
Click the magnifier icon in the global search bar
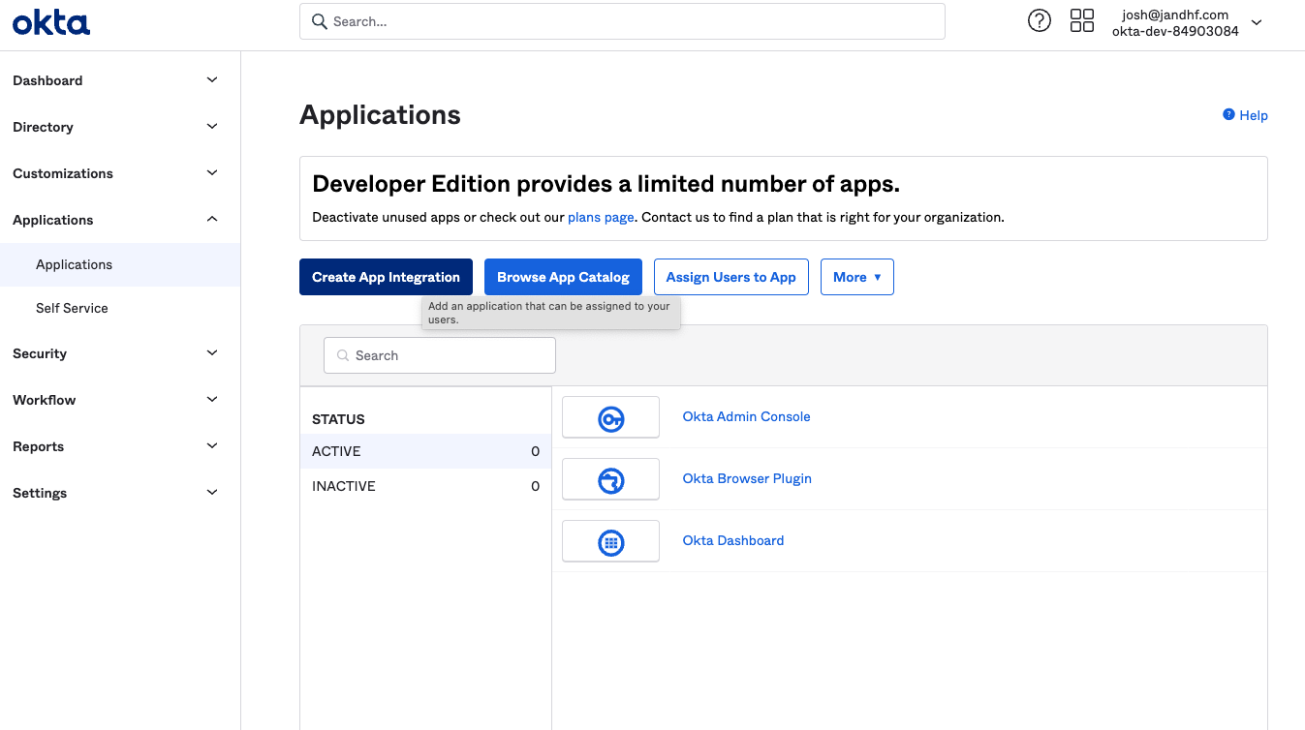click(x=320, y=20)
